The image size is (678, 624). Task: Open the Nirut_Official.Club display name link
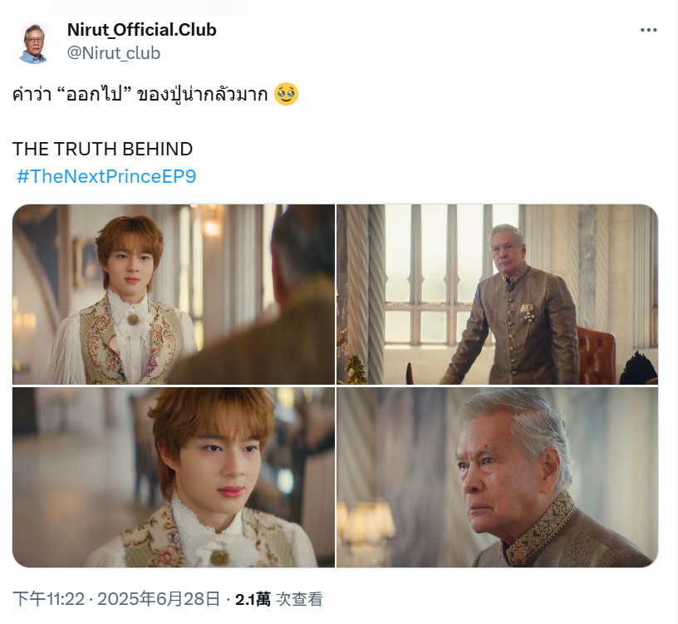pos(142,30)
